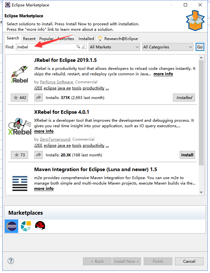Click tools tag under XRebel
210x273 pixels.
77,145
